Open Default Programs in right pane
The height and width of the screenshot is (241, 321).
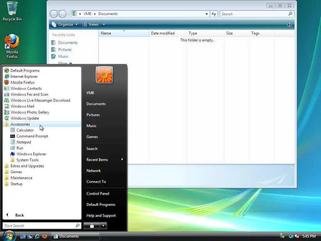point(101,205)
